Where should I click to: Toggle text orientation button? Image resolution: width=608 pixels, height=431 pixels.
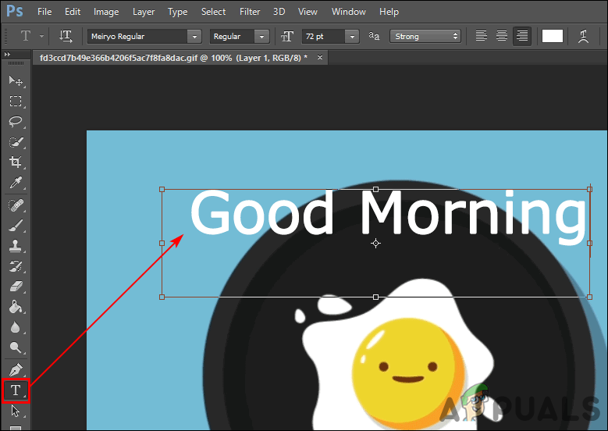(66, 36)
